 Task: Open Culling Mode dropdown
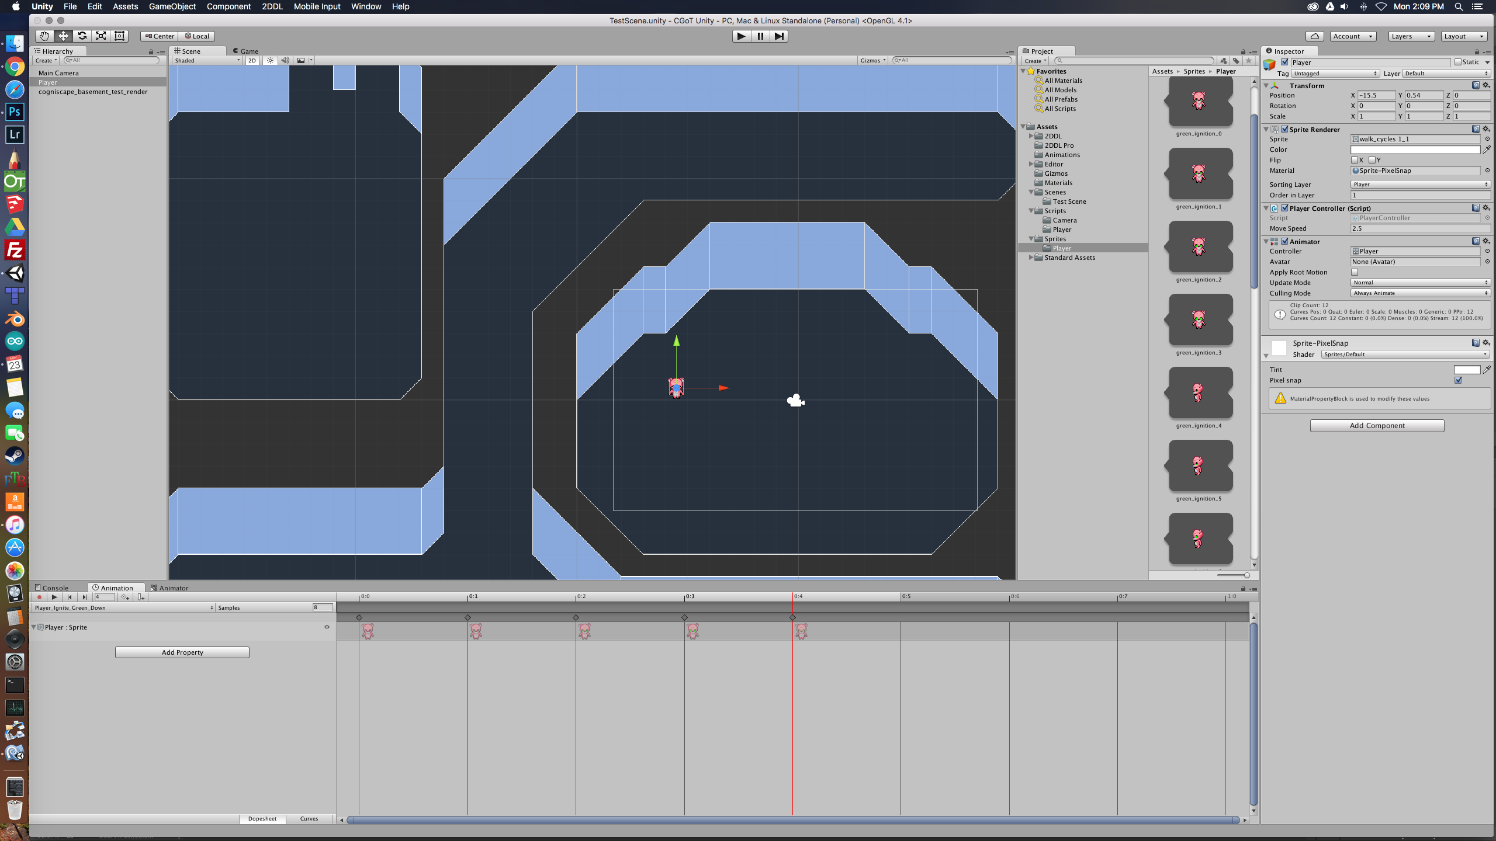click(1420, 293)
